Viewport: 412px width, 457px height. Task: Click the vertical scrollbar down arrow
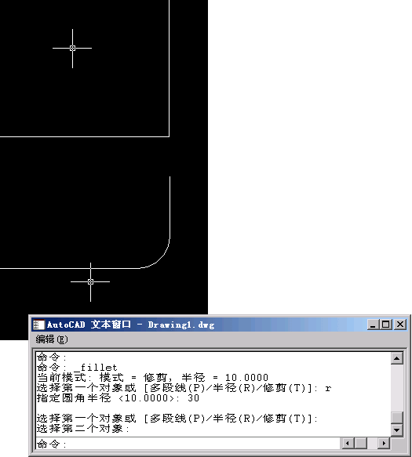(x=397, y=430)
